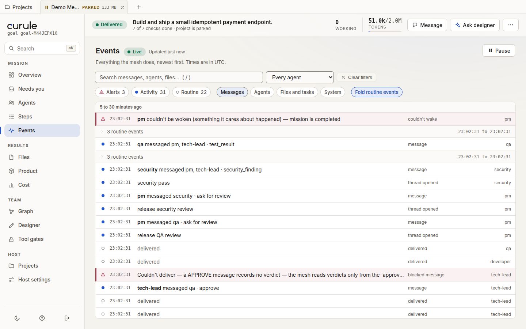Open the Designer page

(42, 225)
